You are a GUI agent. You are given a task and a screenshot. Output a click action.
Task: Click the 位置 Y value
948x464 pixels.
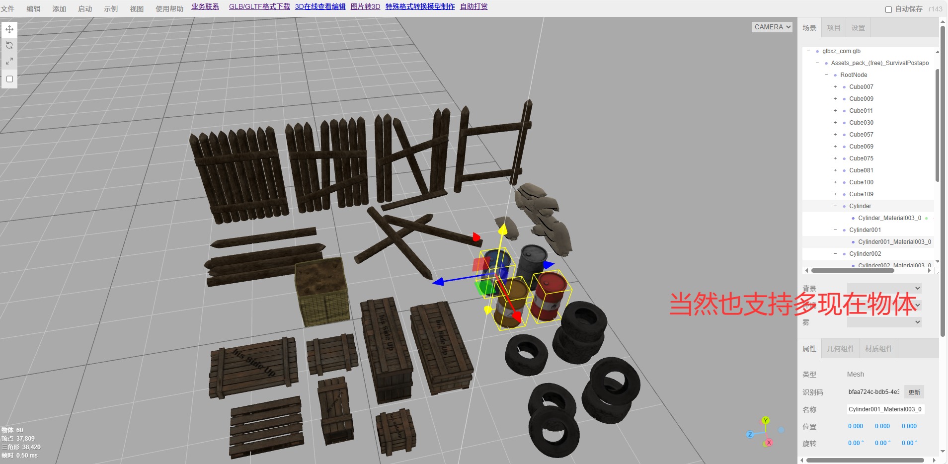click(882, 426)
